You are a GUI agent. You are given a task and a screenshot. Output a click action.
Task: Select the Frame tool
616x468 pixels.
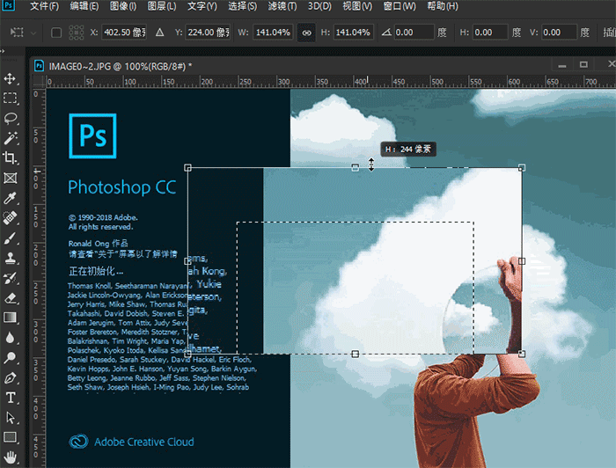pos(10,179)
